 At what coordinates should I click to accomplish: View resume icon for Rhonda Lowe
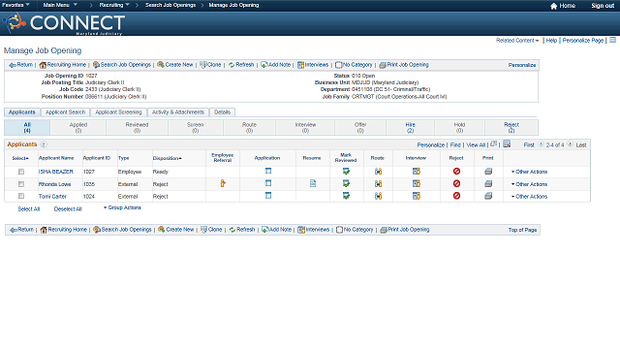313,183
